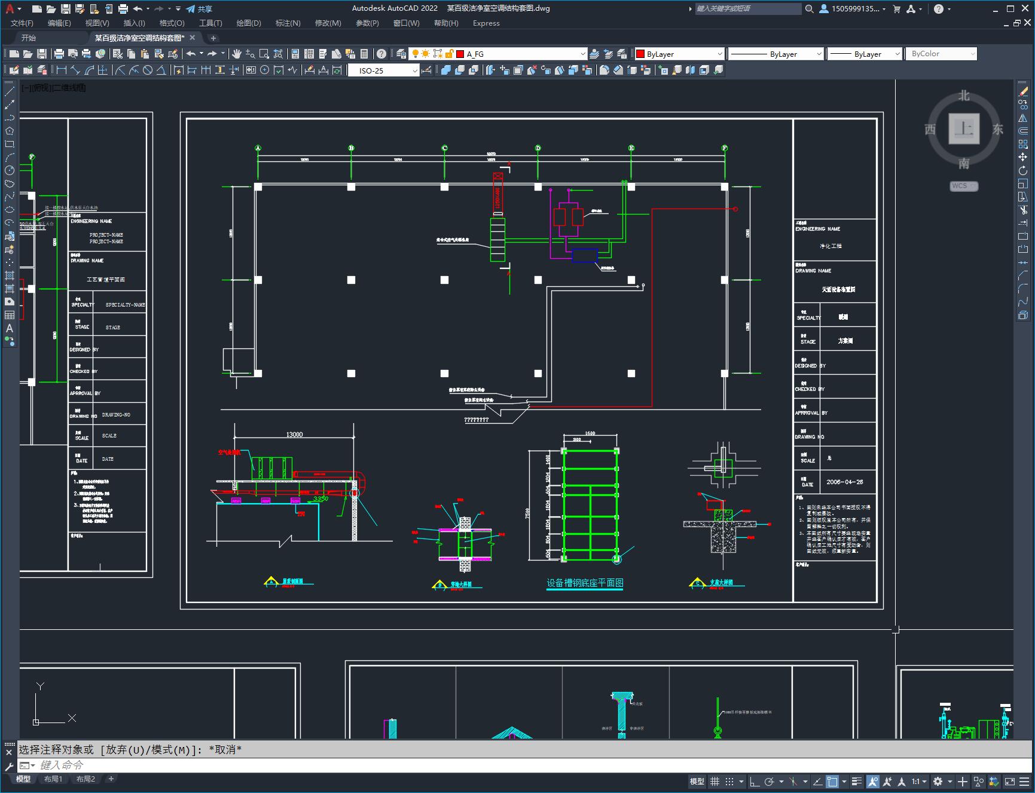Click the Tolerance dimension icon

tap(251, 71)
